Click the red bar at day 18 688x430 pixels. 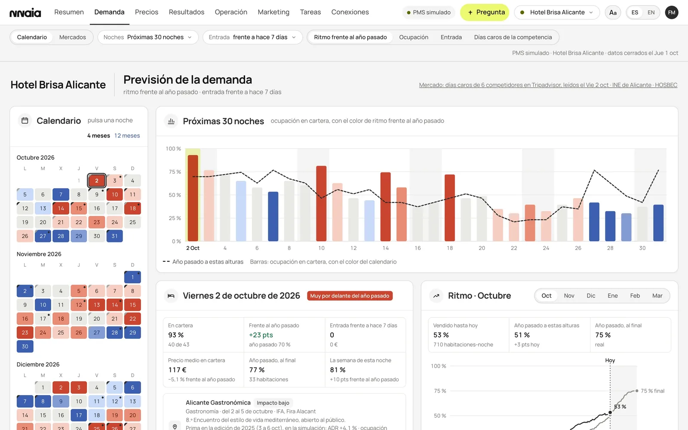[450, 208]
